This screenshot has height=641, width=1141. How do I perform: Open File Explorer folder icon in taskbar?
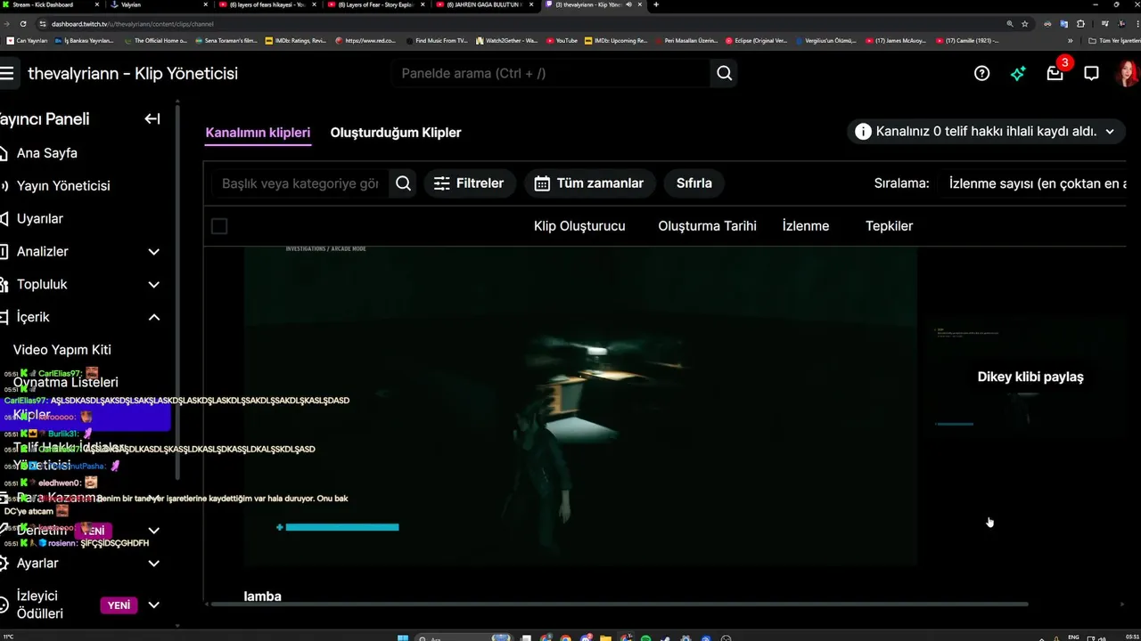606,638
